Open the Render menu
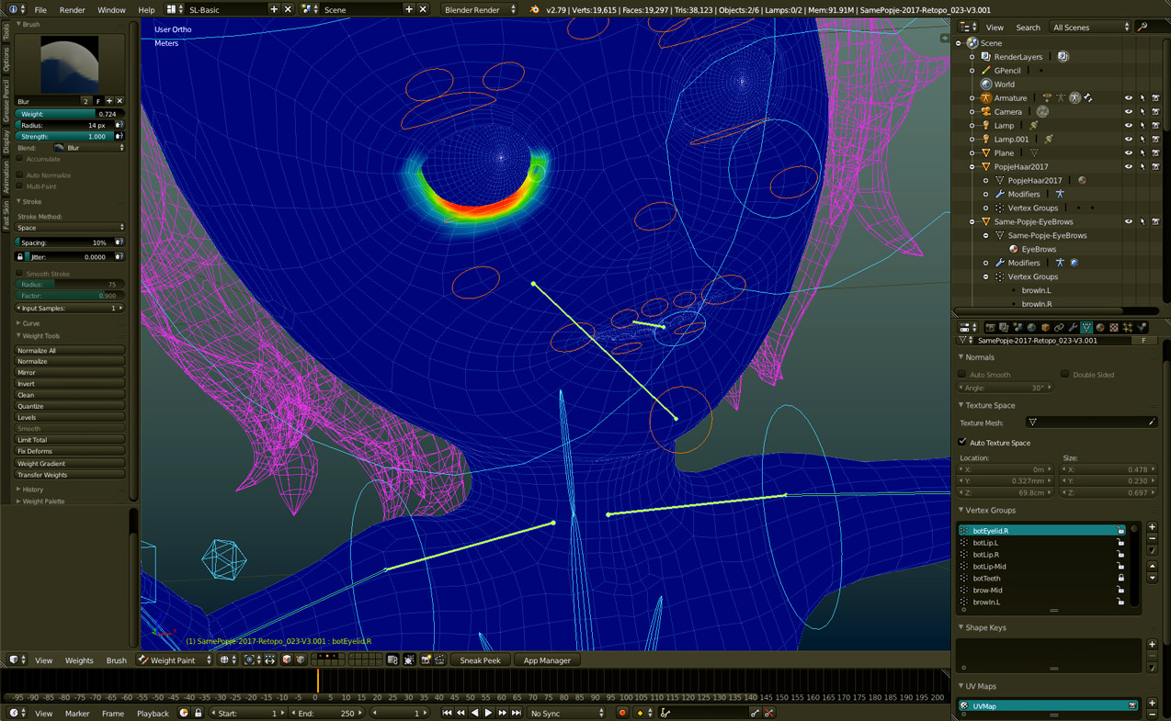This screenshot has width=1171, height=721. pyautogui.click(x=72, y=10)
